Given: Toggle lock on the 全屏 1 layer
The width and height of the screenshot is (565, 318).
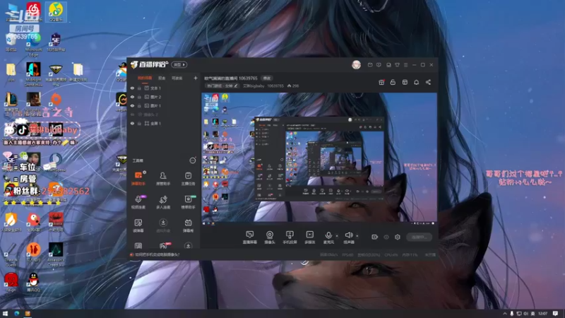Looking at the screenshot, I should coord(139,123).
